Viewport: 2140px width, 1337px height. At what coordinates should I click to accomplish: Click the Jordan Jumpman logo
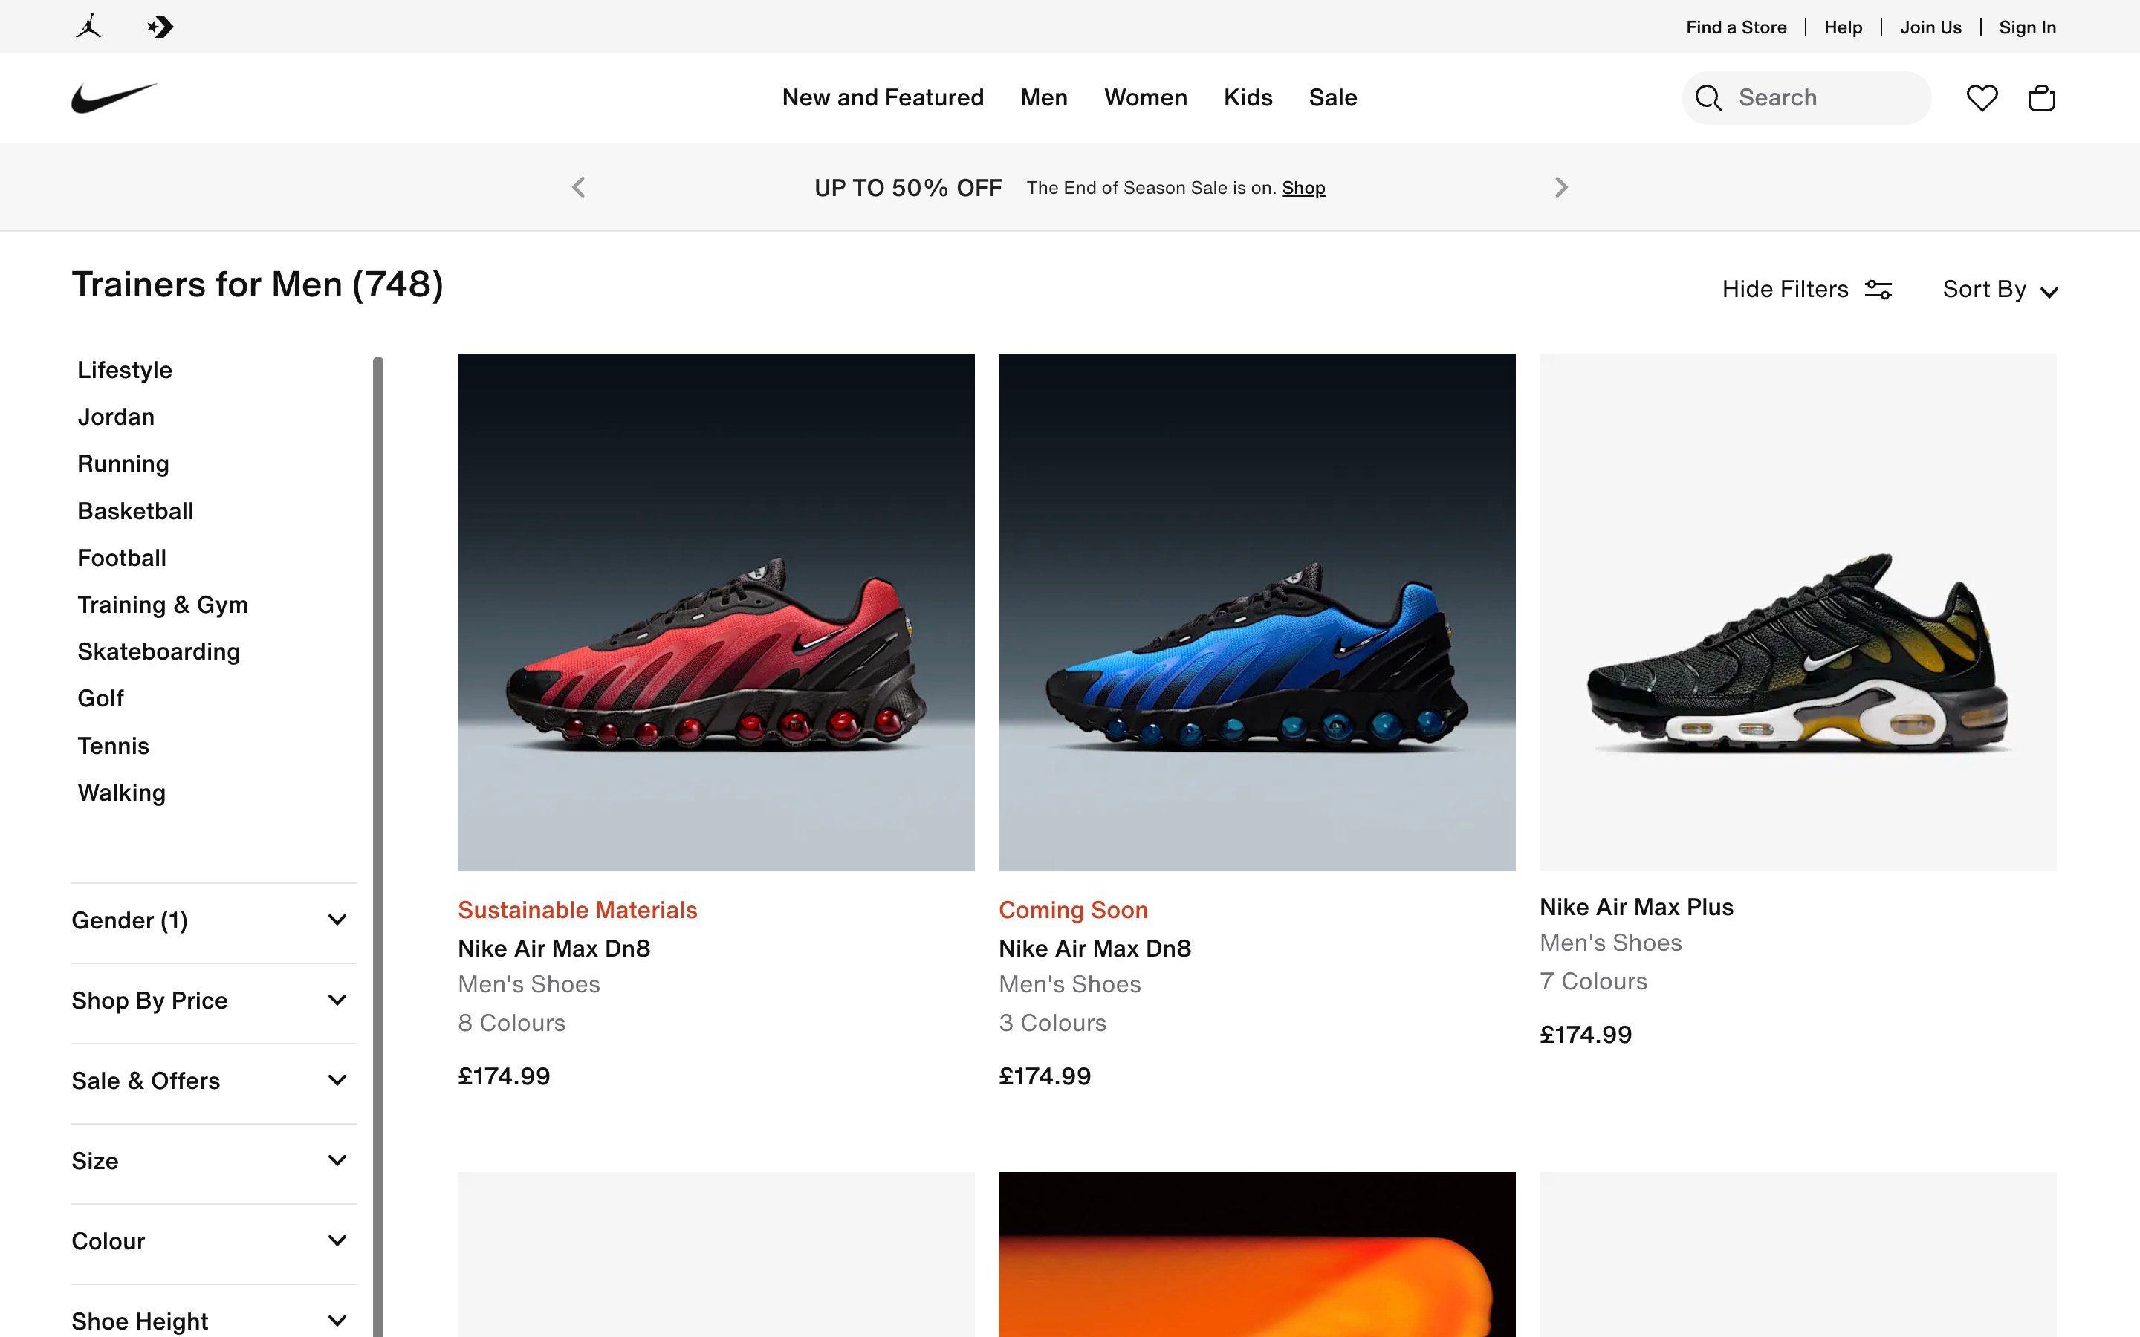[88, 27]
